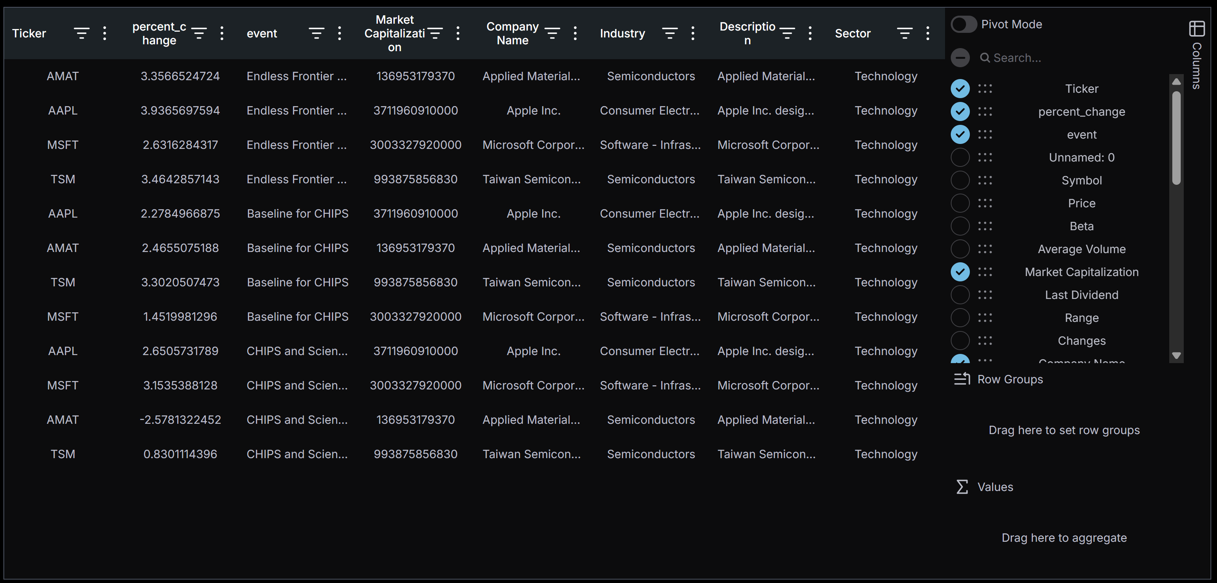Open three-dot menu on Sector column
Viewport: 1217px width, 583px height.
[x=928, y=34]
